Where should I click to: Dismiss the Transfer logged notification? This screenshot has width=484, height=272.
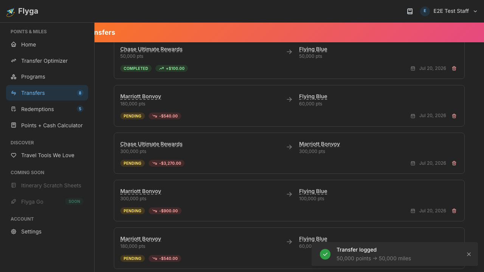pos(469,254)
